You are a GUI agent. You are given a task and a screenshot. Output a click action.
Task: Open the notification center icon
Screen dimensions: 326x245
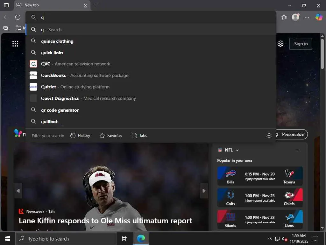click(x=315, y=239)
